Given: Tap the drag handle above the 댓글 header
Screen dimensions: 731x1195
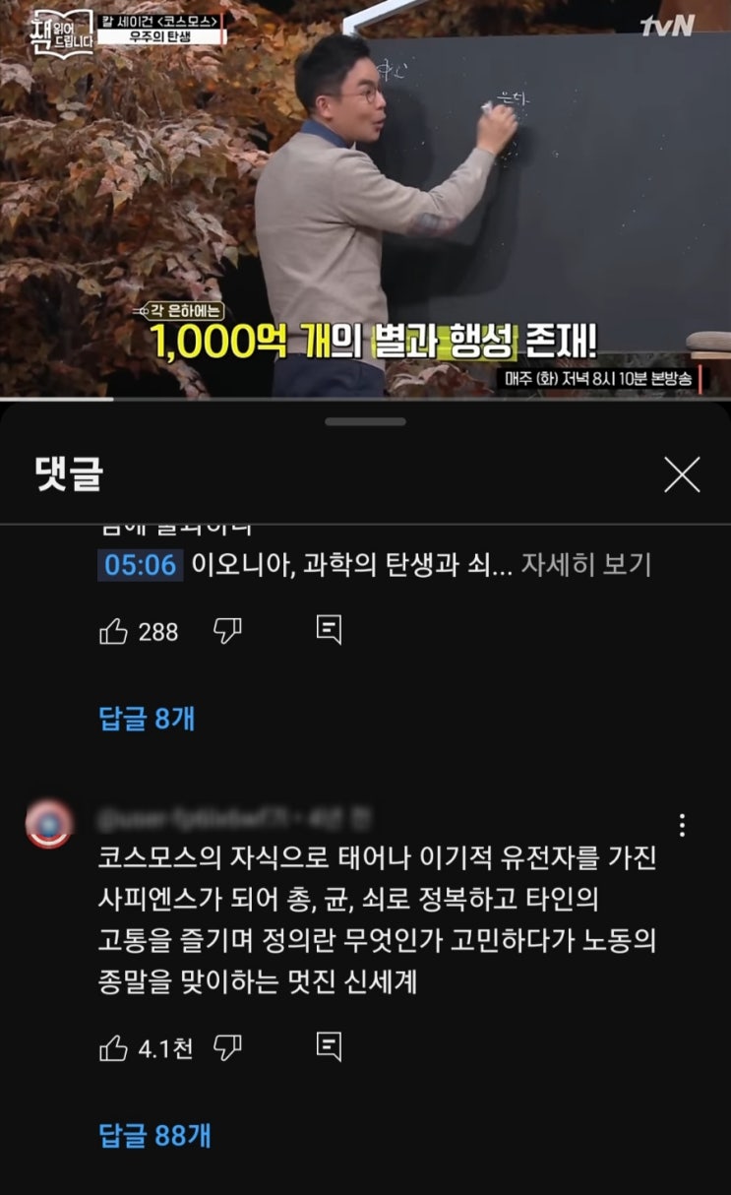Looking at the screenshot, I should coord(365,421).
